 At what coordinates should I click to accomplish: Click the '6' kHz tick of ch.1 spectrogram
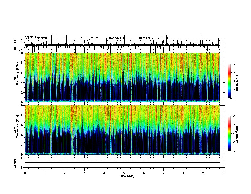(22, 73)
